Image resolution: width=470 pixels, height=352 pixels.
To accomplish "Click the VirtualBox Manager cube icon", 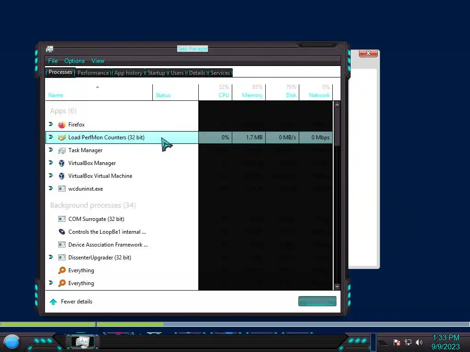I will [x=62, y=163].
